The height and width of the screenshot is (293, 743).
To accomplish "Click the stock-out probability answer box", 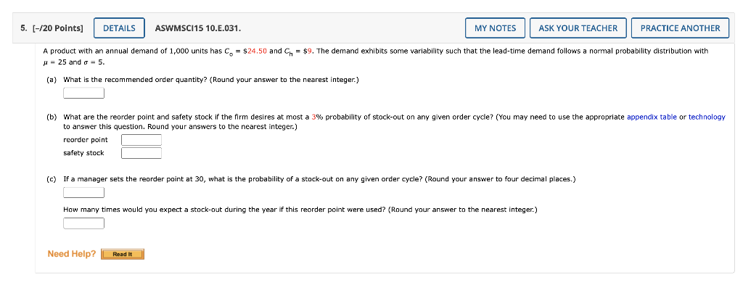I will (x=83, y=192).
